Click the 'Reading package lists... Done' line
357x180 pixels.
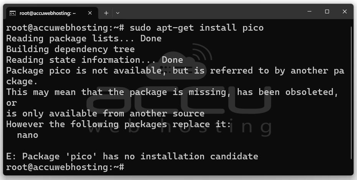[84, 38]
